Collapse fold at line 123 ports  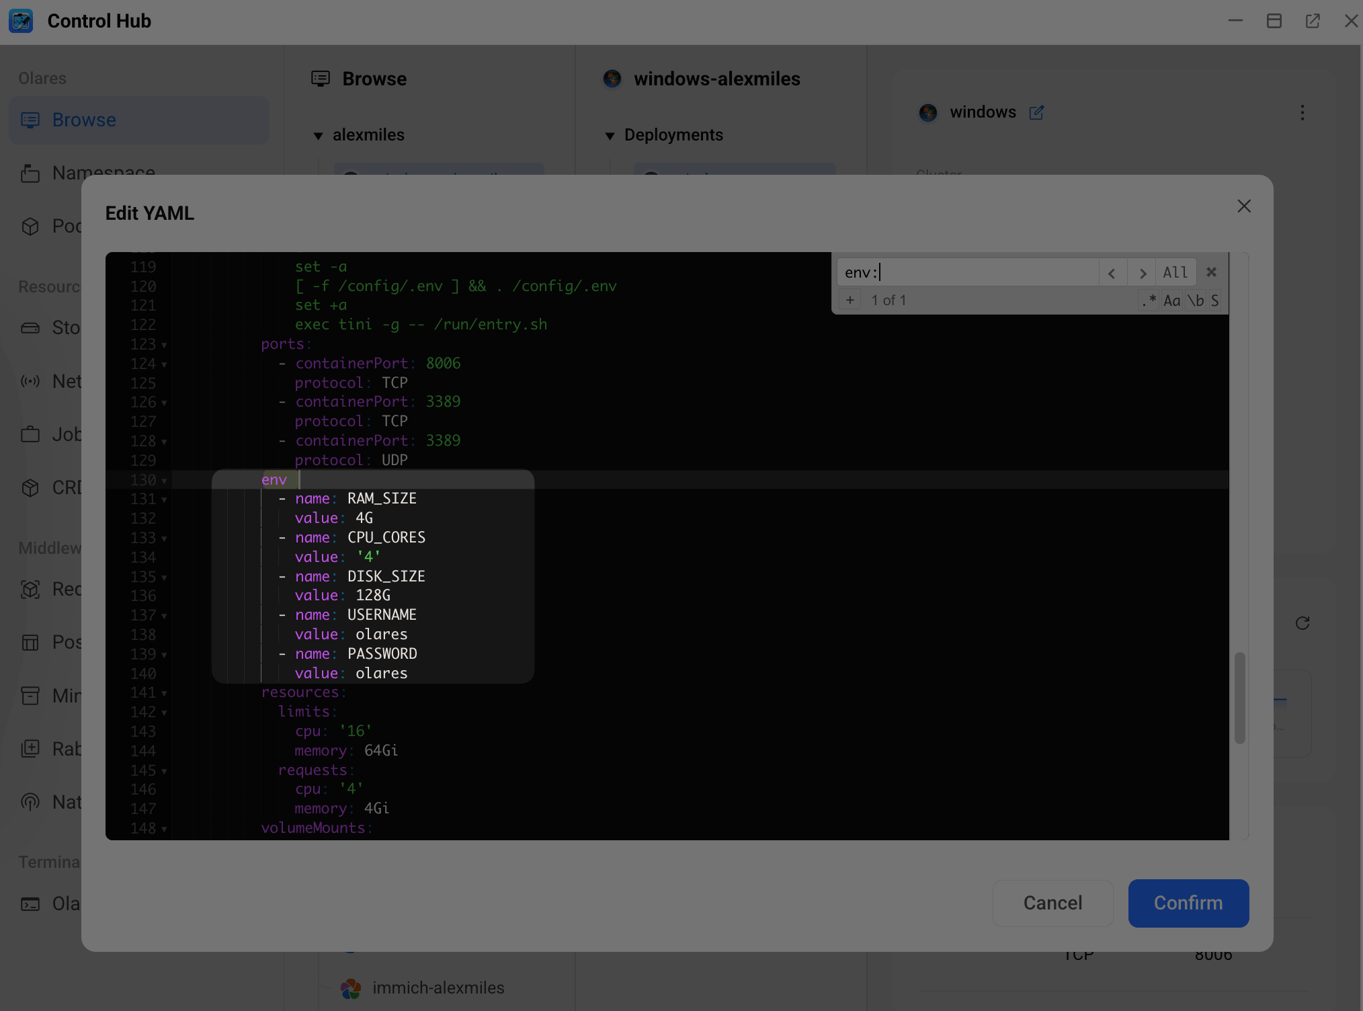164,346
